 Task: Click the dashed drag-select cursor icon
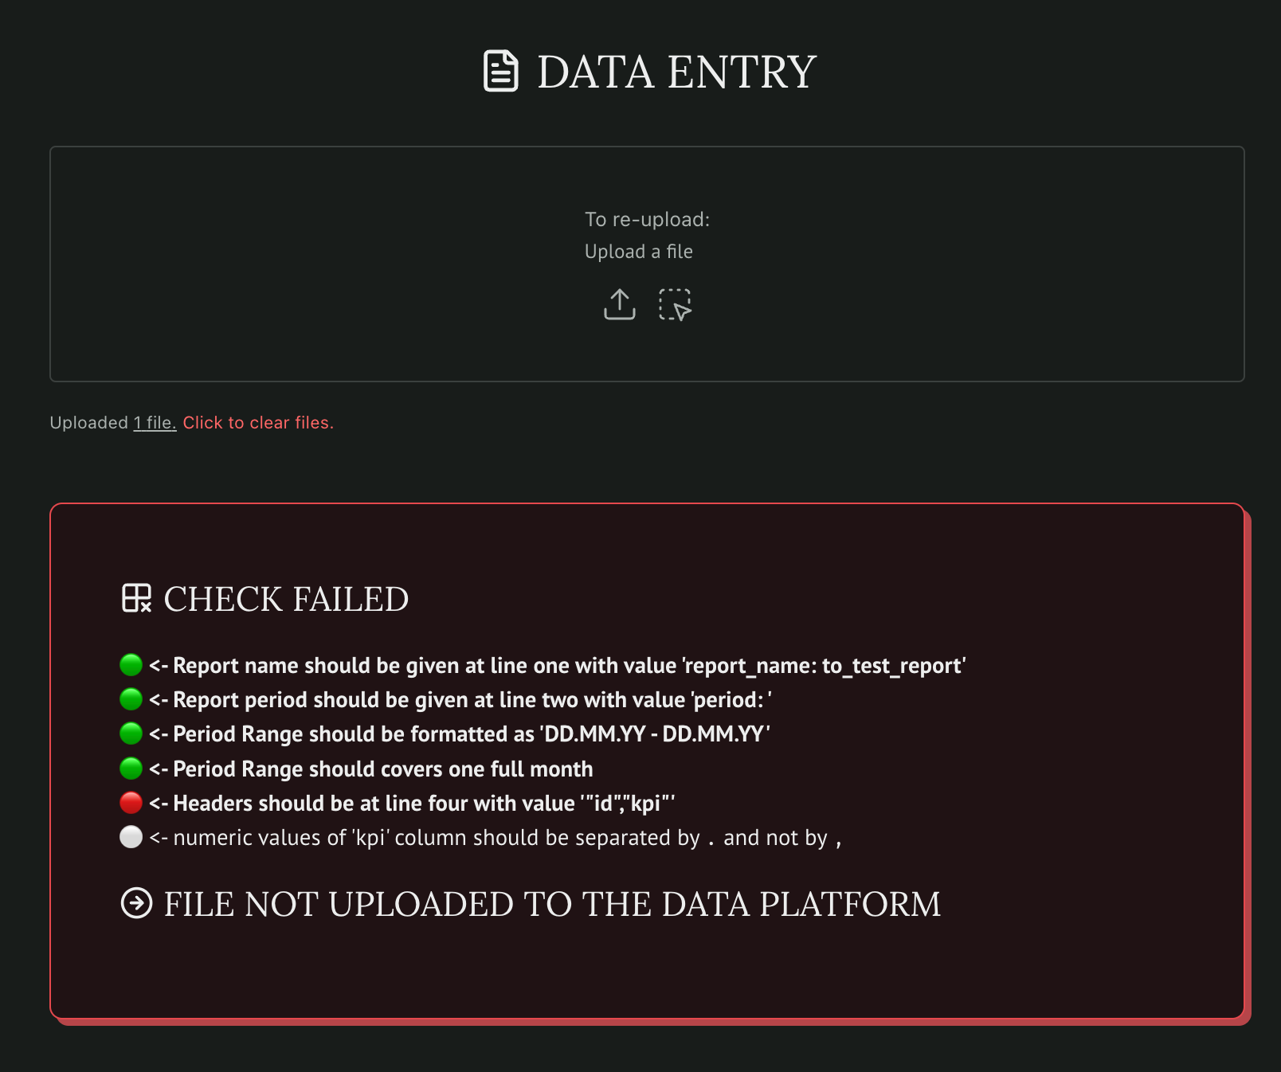click(x=675, y=304)
